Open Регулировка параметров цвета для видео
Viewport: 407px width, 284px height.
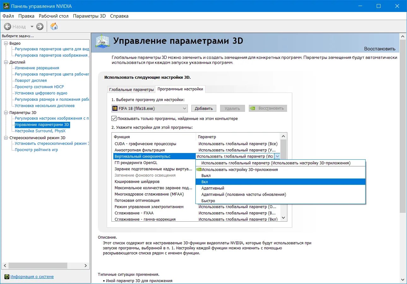coord(52,49)
